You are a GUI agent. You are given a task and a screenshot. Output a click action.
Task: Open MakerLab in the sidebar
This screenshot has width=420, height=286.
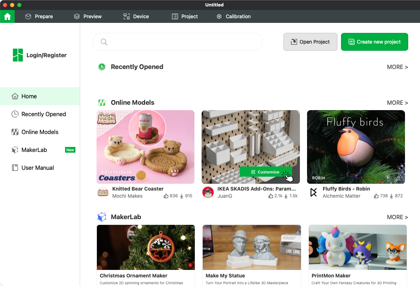tap(40, 150)
